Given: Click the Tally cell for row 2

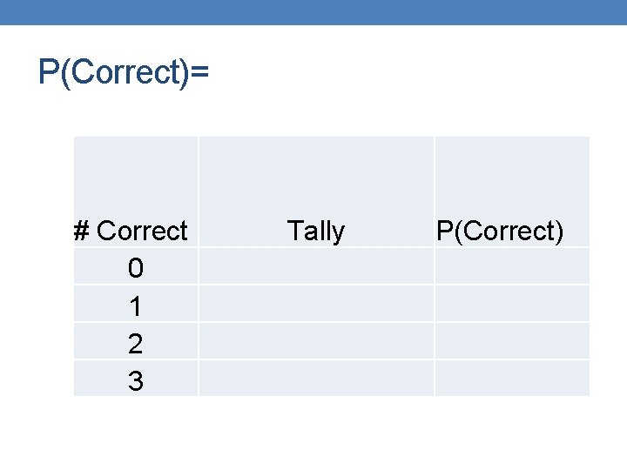Looking at the screenshot, I should coord(315,341).
